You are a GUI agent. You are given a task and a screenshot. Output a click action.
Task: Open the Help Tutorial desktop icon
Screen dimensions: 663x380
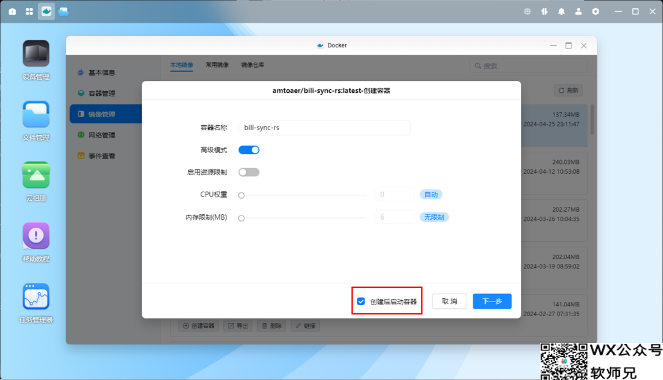[x=36, y=236]
